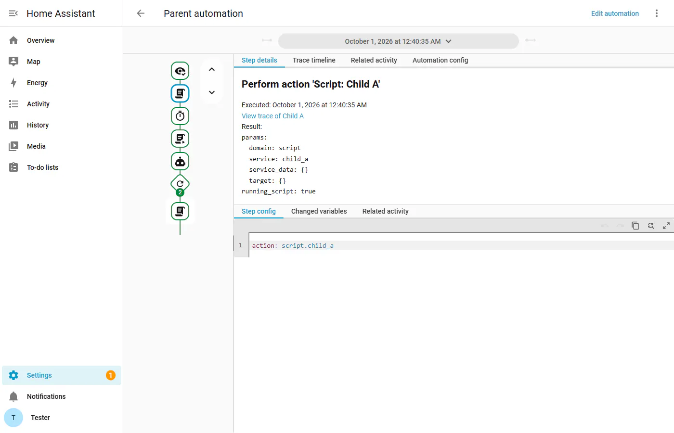
Task: Undo in the code editor toolbar
Action: pos(605,226)
